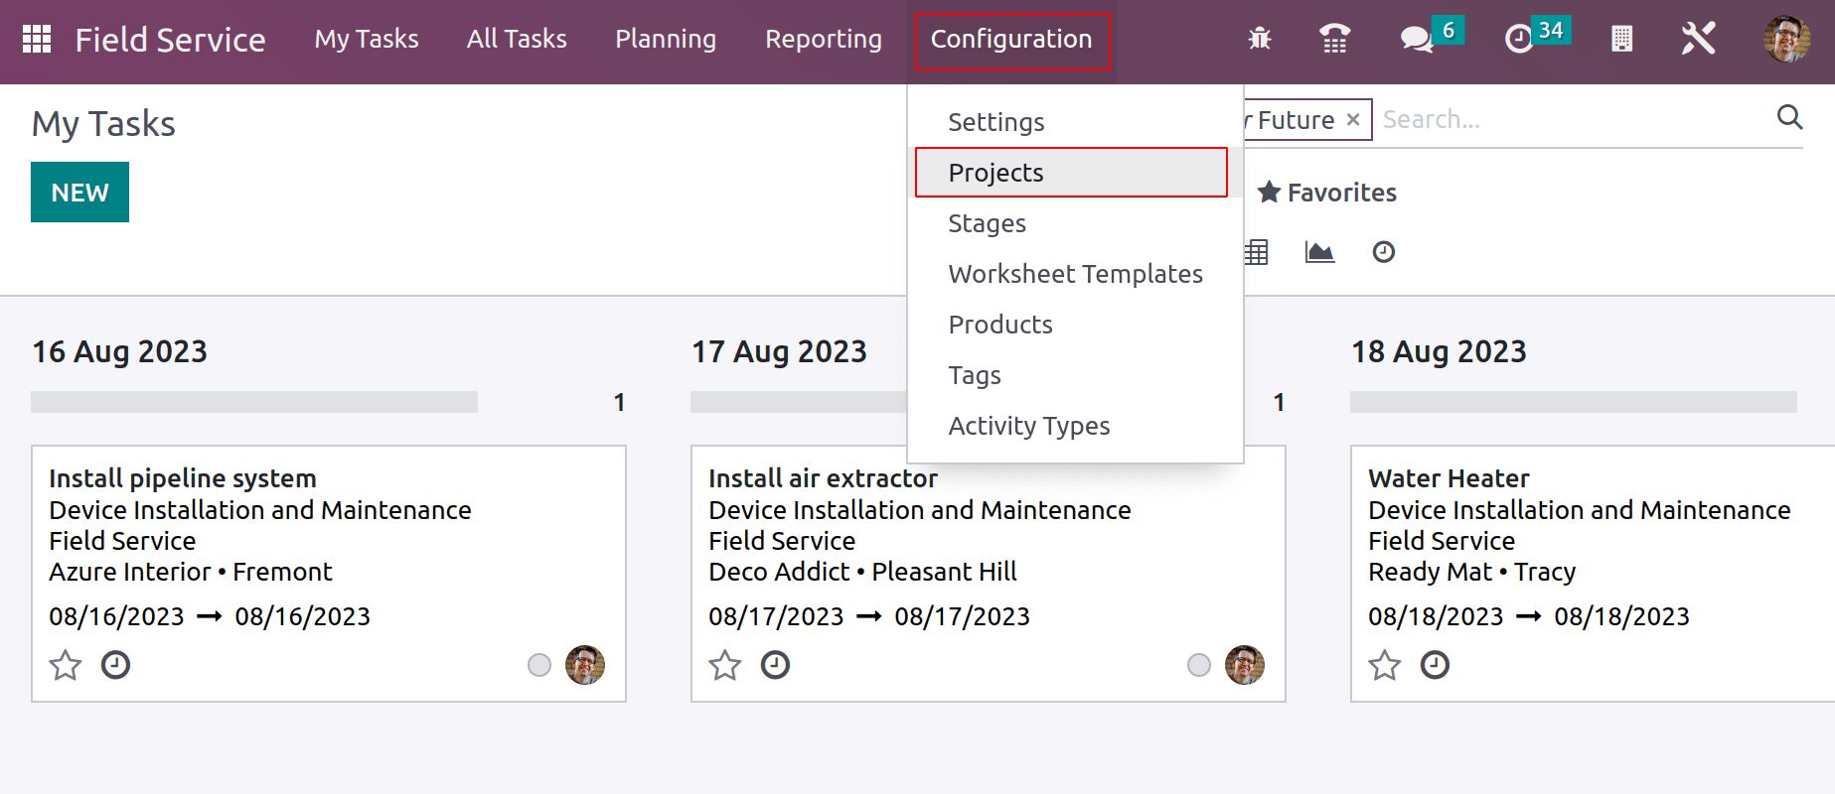Star the Water Heater task

(1385, 665)
